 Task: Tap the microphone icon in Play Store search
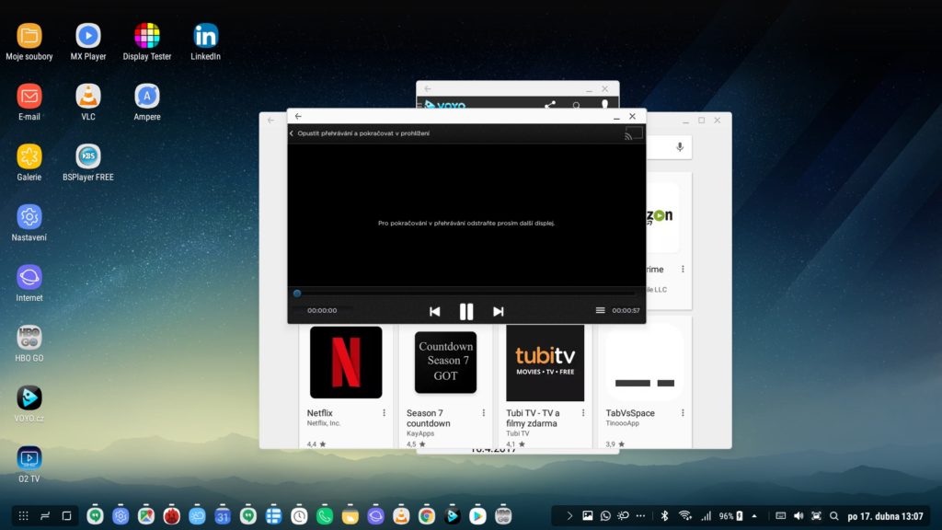coord(680,147)
